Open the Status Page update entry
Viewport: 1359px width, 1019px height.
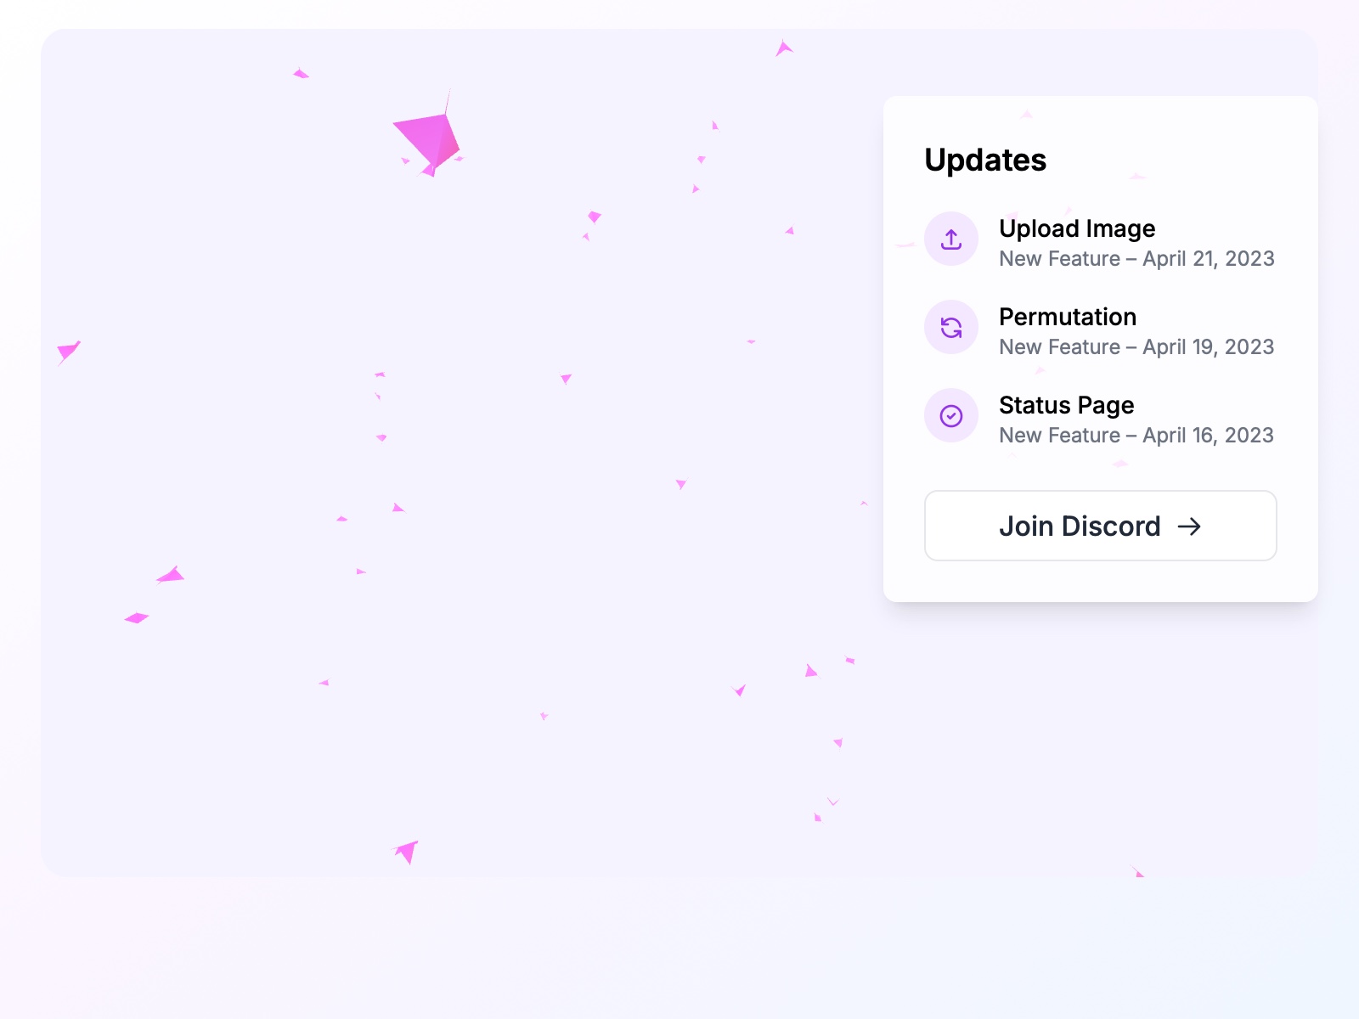(x=1067, y=406)
